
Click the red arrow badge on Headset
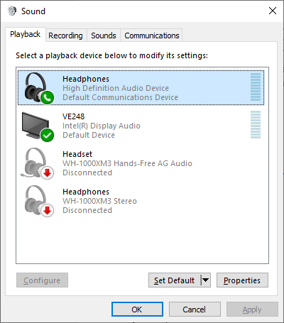pos(47,173)
